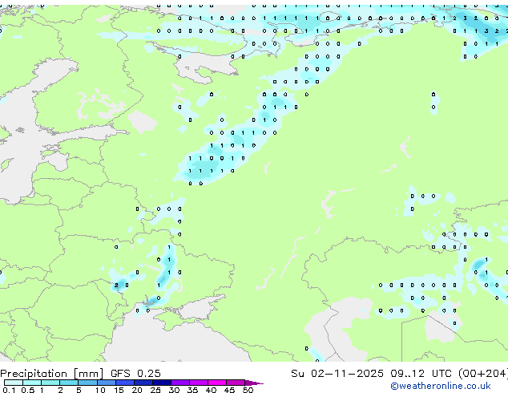
Task: Click the '10' legend label
Action: click(x=100, y=390)
